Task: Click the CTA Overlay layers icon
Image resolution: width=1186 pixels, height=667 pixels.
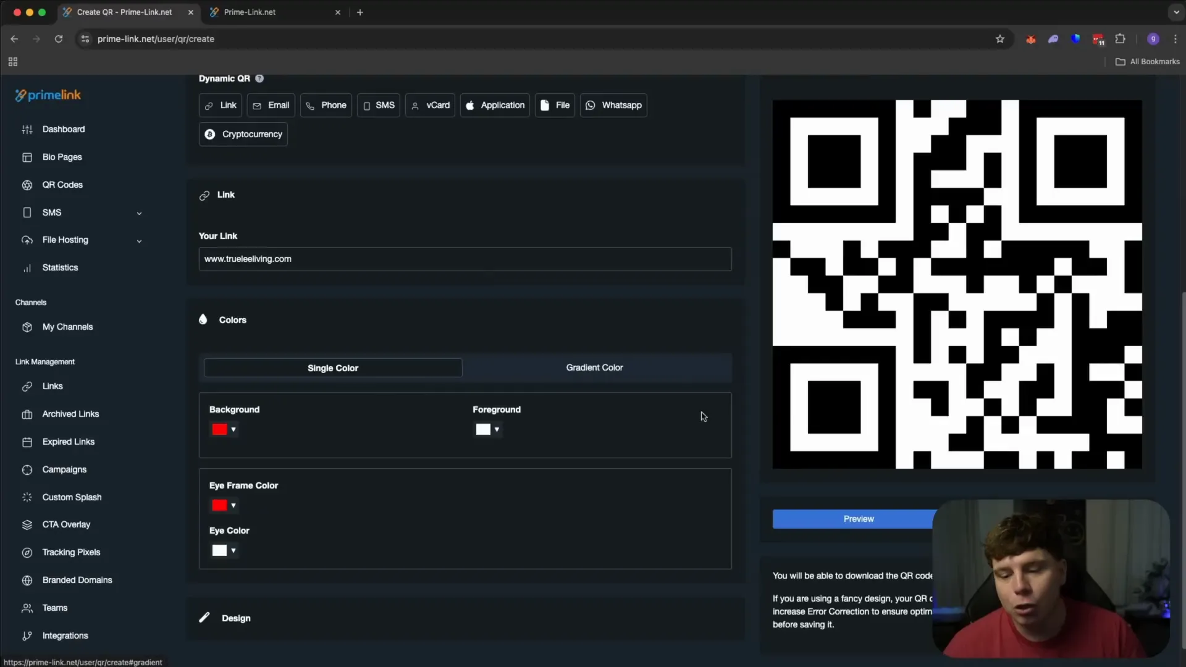Action: (x=27, y=525)
